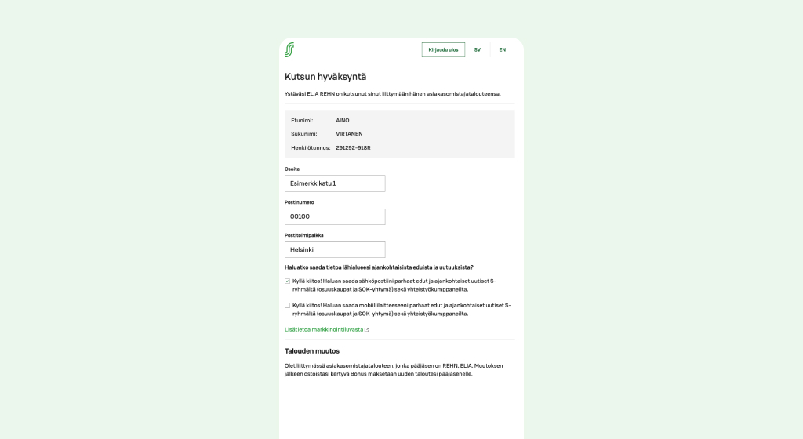
Task: Click the green S-ryhmä logo
Action: pos(289,49)
